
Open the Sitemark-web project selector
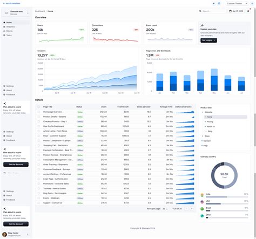click(x=16, y=12)
